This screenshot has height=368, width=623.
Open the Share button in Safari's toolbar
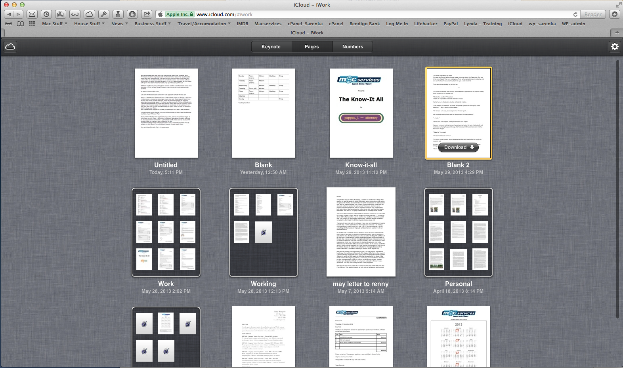[147, 14]
